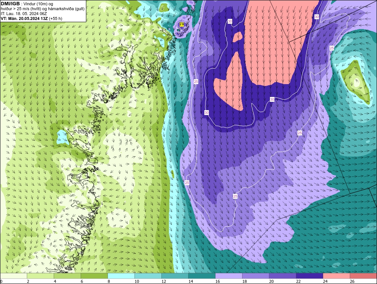The width and height of the screenshot is (377, 284).
Task: Click the legend scale number 8
Action: pos(109,281)
